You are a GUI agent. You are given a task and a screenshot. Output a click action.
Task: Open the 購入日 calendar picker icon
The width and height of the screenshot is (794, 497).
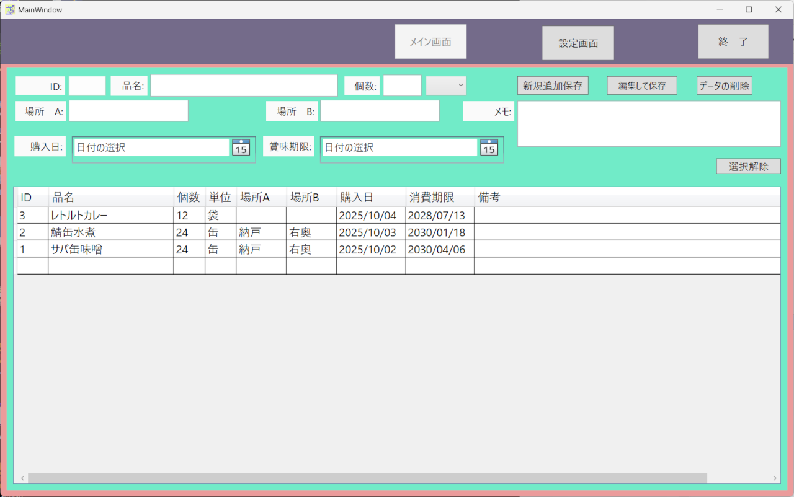click(x=241, y=147)
